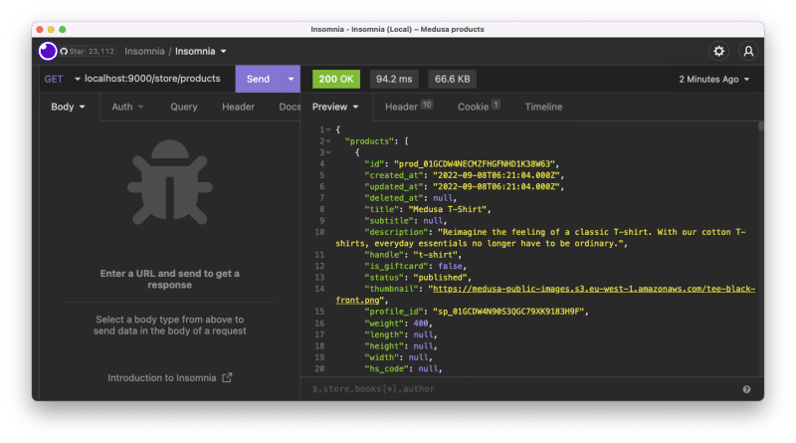The height and width of the screenshot is (443, 796).
Task: Click the weight value 400
Action: [420, 324]
